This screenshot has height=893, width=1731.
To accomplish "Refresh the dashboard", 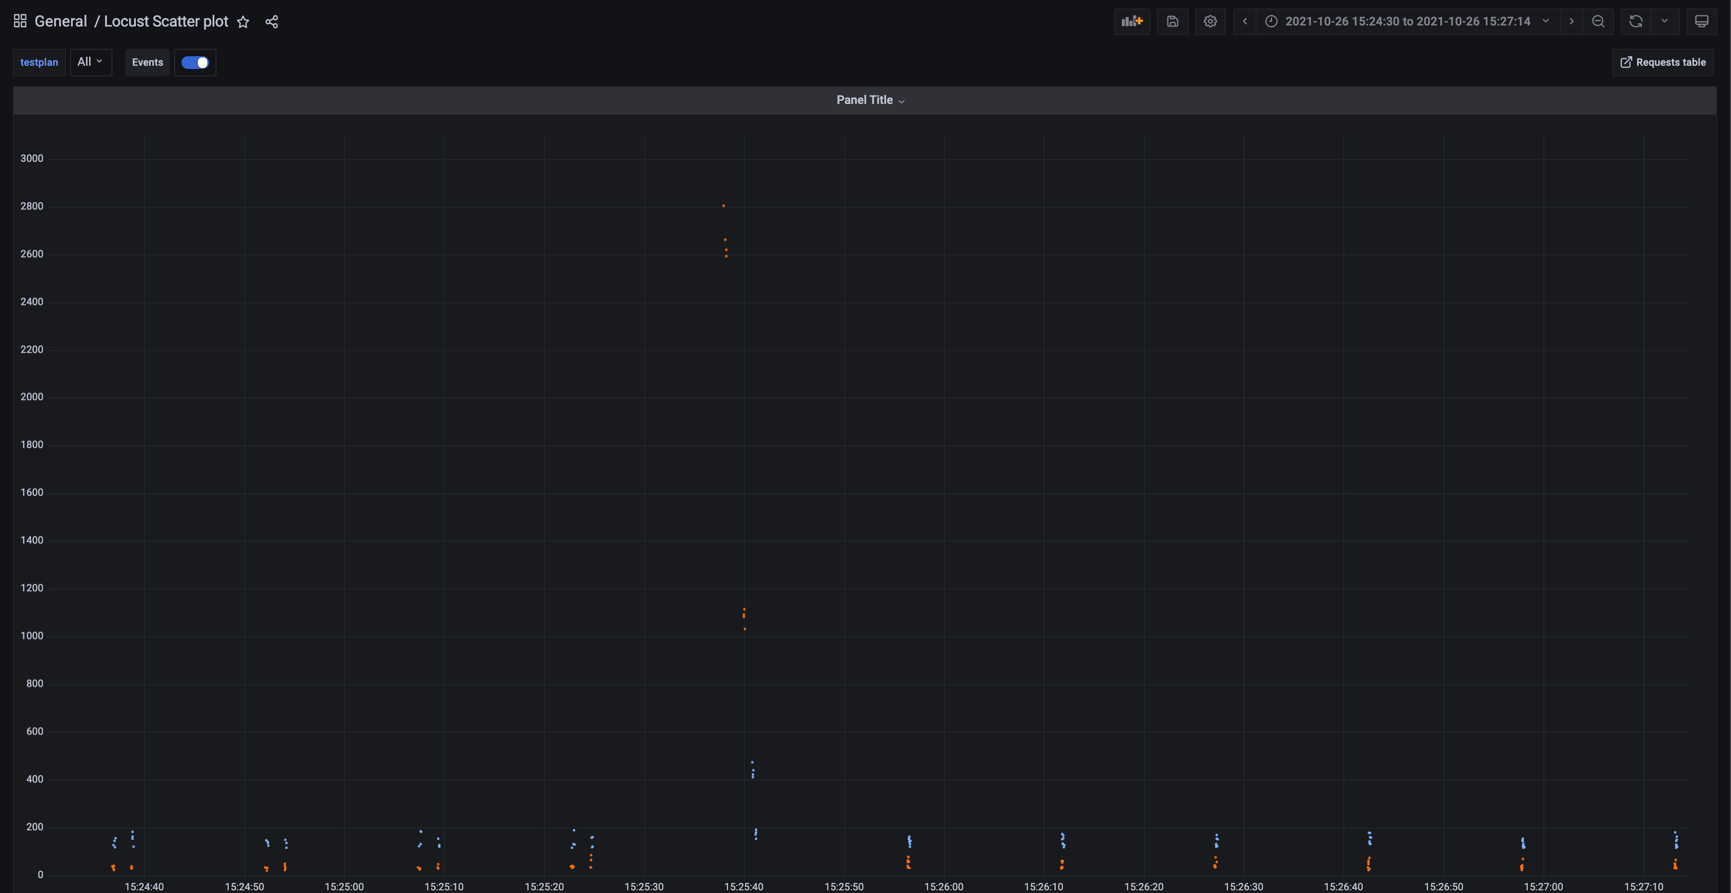I will tap(1635, 22).
